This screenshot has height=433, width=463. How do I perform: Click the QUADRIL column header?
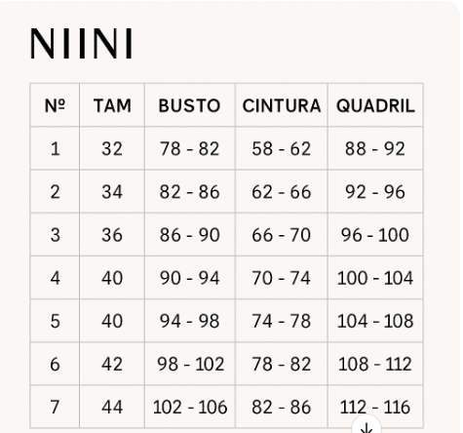pyautogui.click(x=375, y=105)
